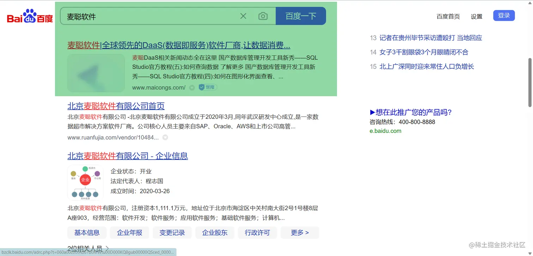Click the 登录 login button

click(x=504, y=15)
